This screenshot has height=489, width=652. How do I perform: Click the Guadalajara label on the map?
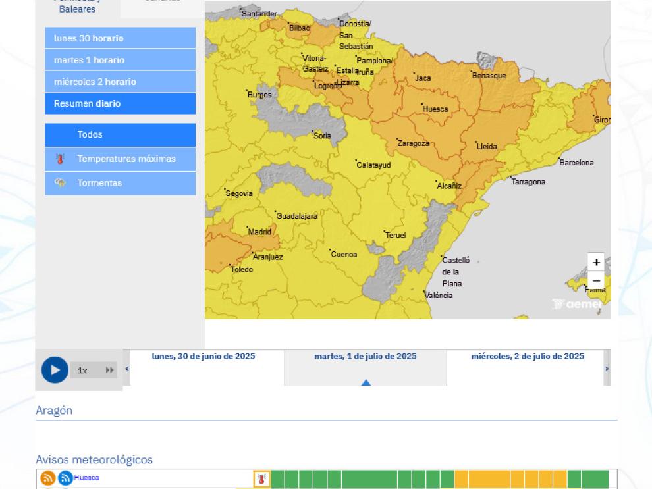pos(296,216)
